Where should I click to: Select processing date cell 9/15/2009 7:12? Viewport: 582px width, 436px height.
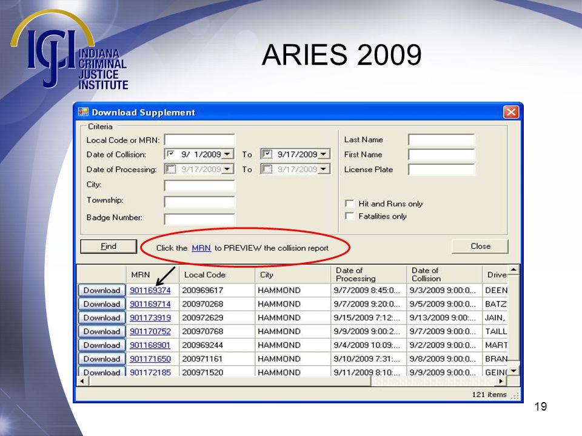coord(369,318)
